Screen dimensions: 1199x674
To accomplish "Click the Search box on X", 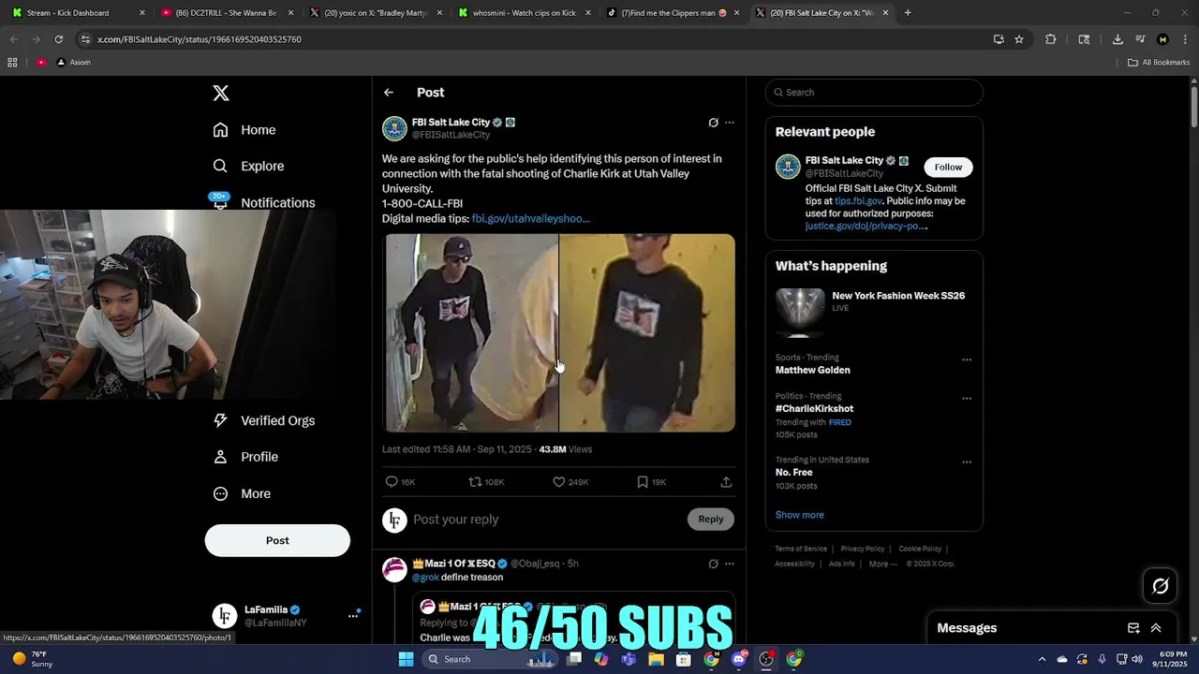I will pos(874,93).
